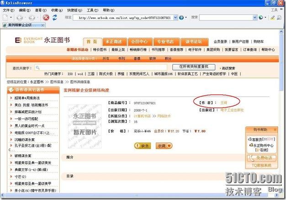Switch to the 会员中心 tab
The image size is (286, 200).
tap(140, 42)
